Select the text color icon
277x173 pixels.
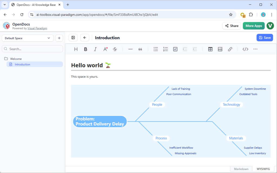tap(105, 49)
